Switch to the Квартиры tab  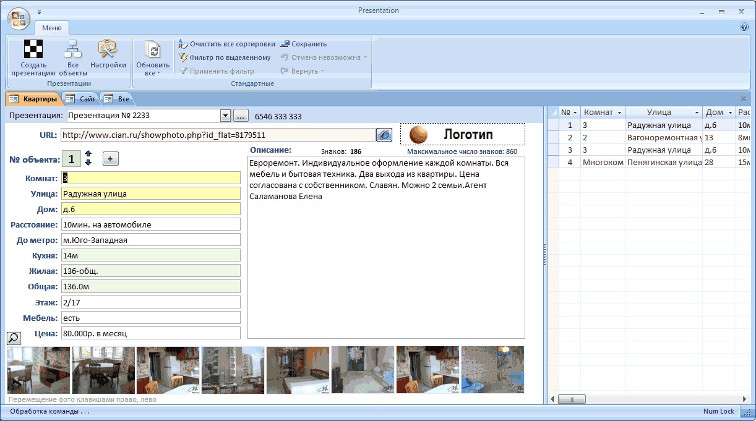coord(33,99)
